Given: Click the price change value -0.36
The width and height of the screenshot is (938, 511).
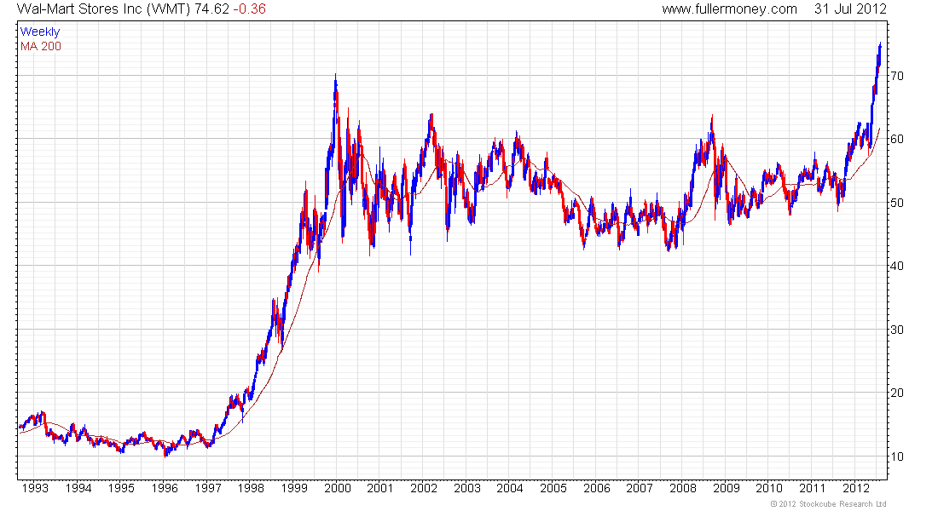Looking at the screenshot, I should coord(250,9).
